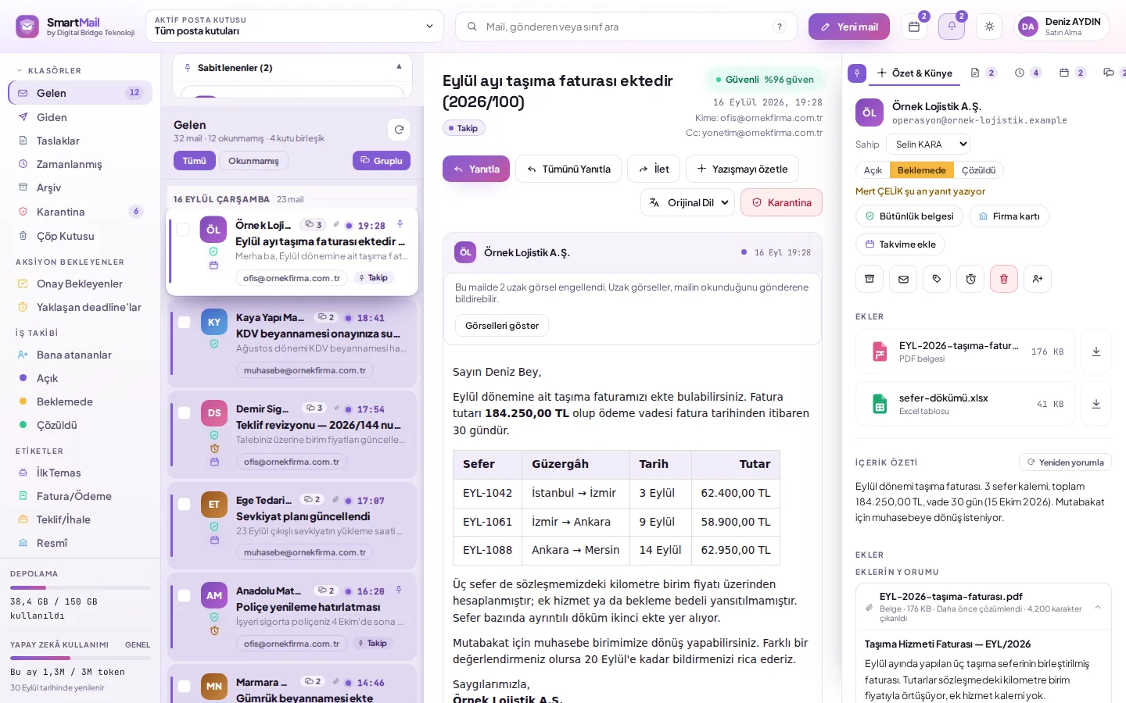Click Görselleri göster to load images
This screenshot has height=703, width=1126.
(x=502, y=326)
